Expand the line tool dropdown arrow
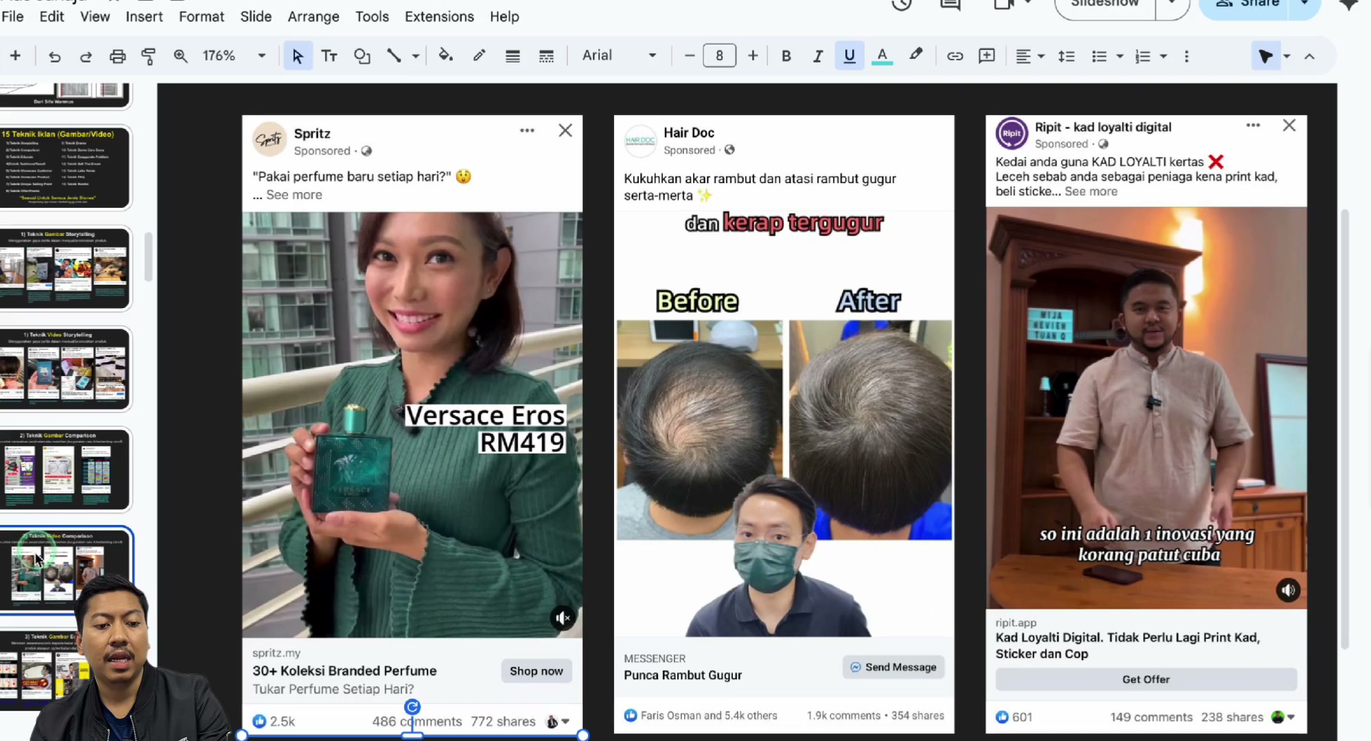The image size is (1371, 741). [x=416, y=56]
